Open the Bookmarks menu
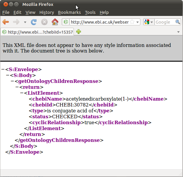The width and height of the screenshot is (183, 177). (69, 12)
